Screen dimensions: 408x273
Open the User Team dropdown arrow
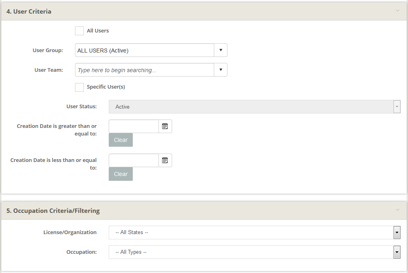tap(221, 70)
